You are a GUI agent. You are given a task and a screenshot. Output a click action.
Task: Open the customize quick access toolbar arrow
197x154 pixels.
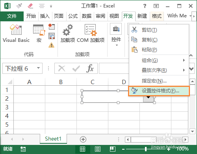click(x=51, y=6)
